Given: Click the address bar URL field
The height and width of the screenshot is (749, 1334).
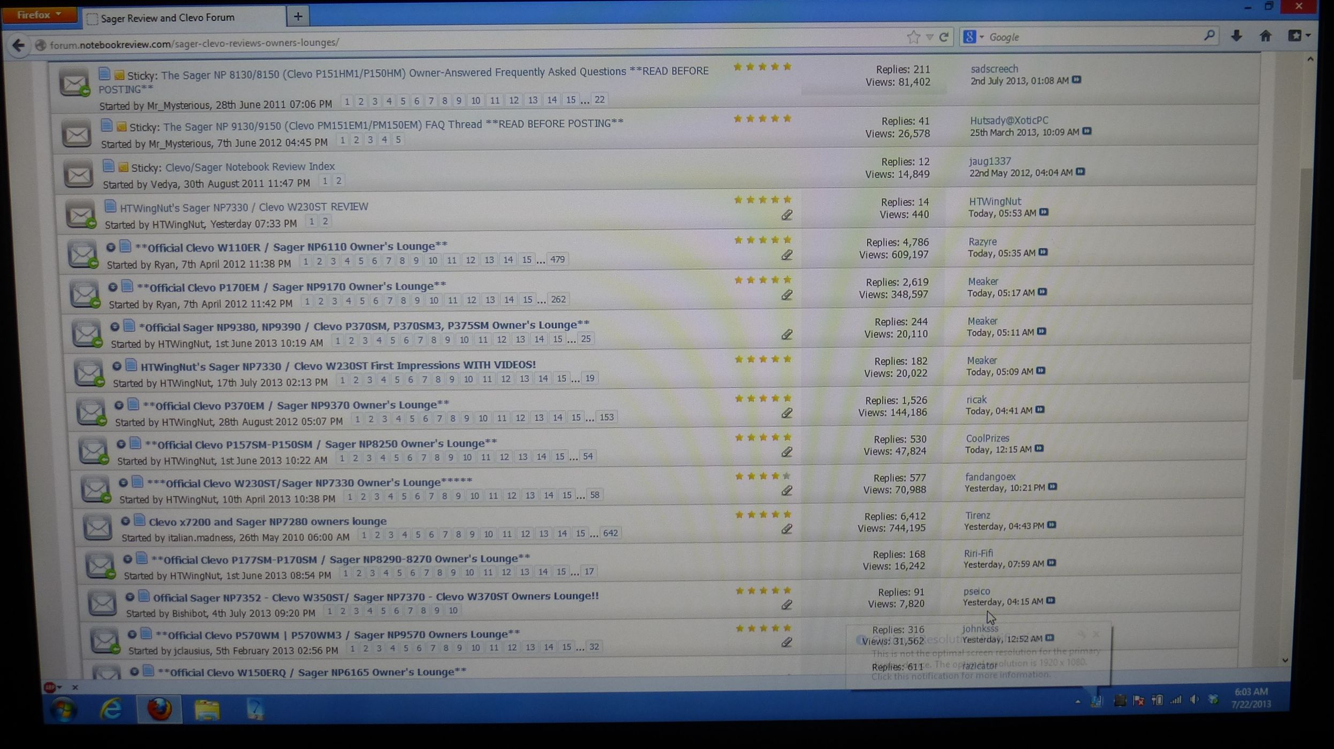Looking at the screenshot, I should 465,43.
